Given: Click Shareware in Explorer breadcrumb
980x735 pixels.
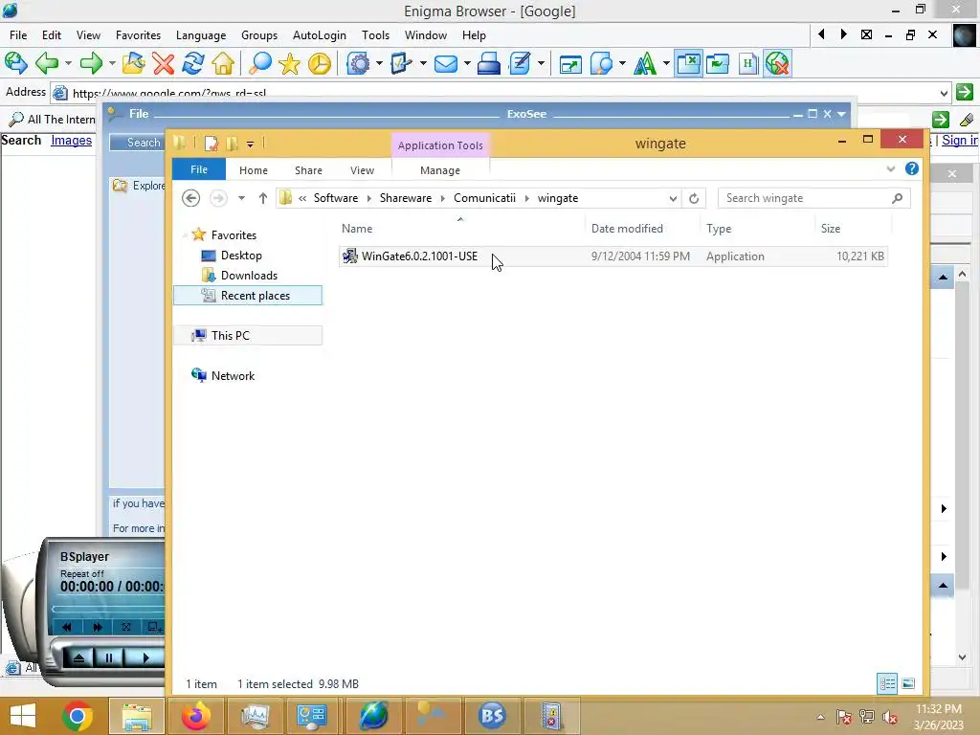Looking at the screenshot, I should coord(406,198).
